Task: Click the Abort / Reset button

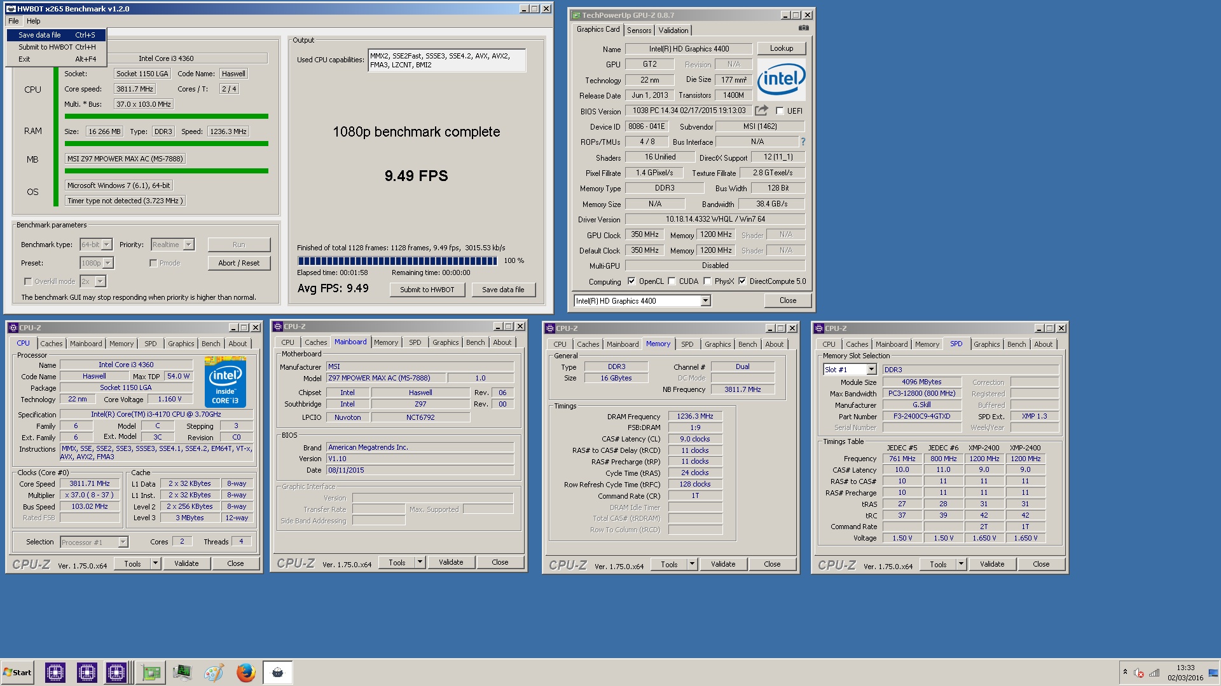Action: click(239, 263)
